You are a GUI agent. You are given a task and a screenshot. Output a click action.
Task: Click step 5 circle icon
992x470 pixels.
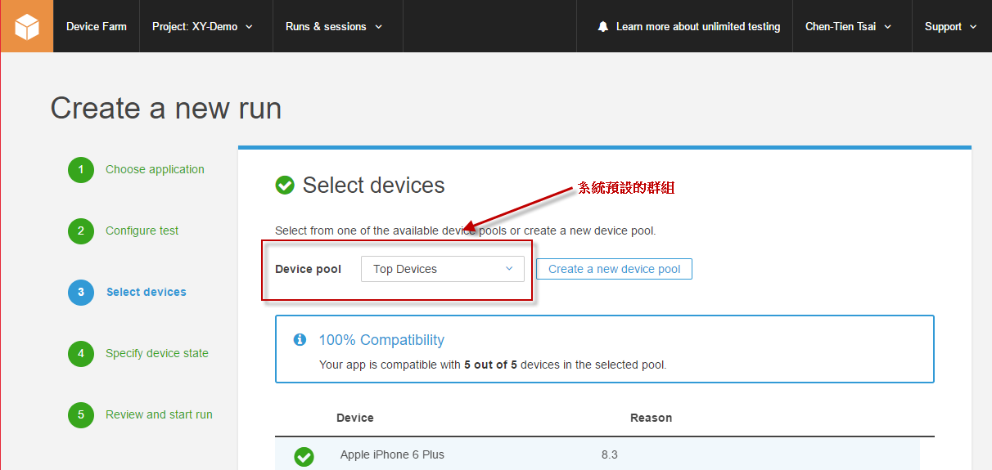click(x=81, y=415)
